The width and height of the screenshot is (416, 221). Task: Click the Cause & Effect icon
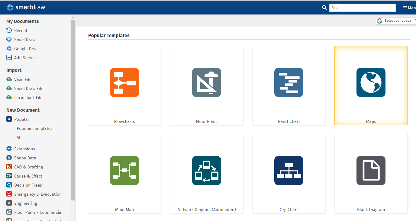click(9, 176)
